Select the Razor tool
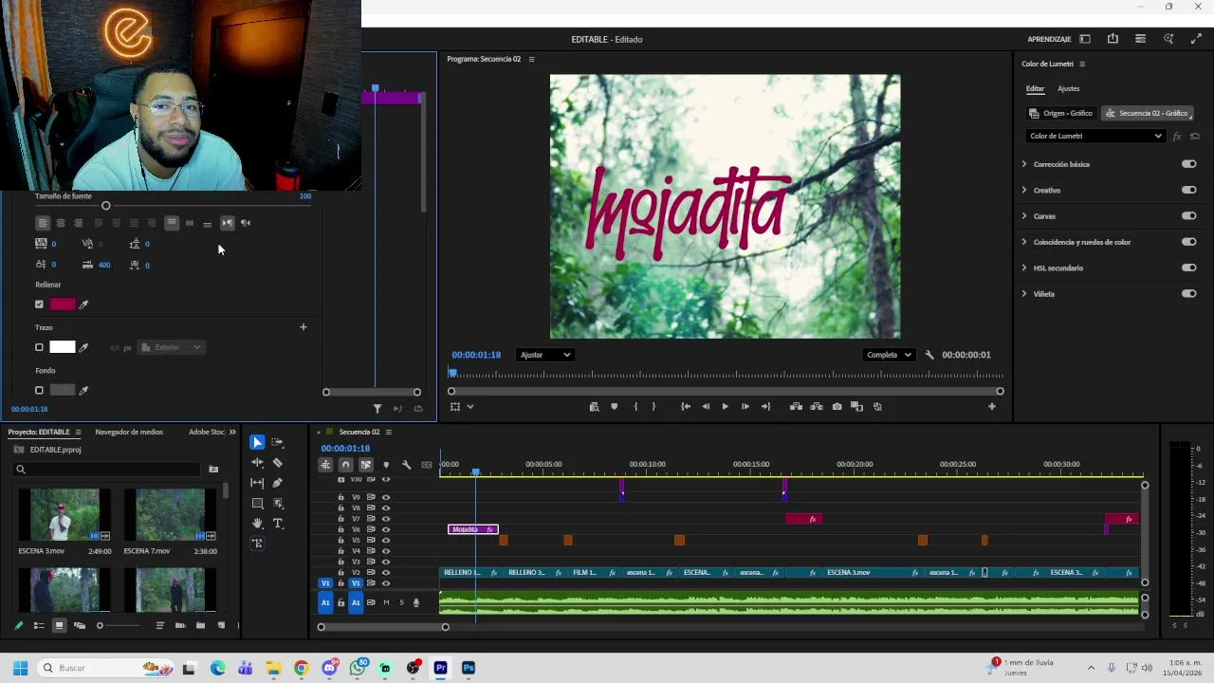 278,463
